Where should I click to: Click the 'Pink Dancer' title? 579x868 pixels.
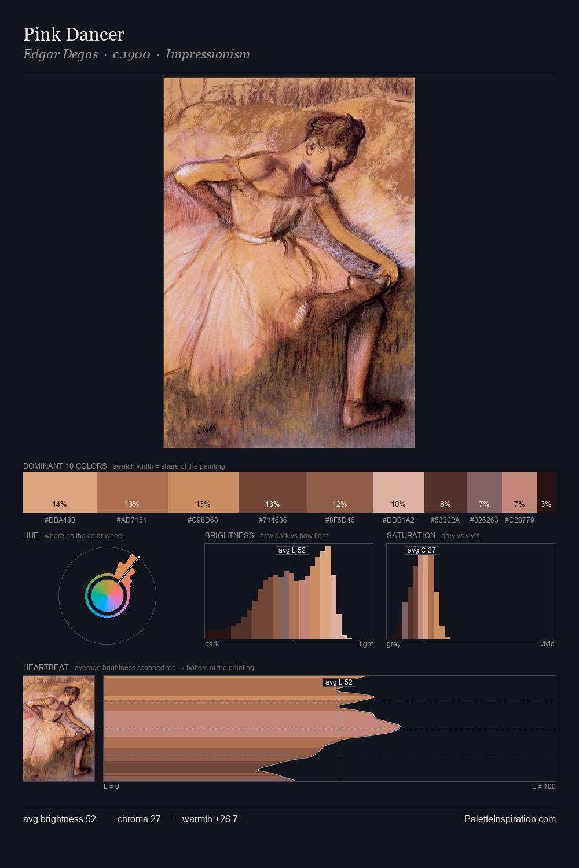click(74, 34)
